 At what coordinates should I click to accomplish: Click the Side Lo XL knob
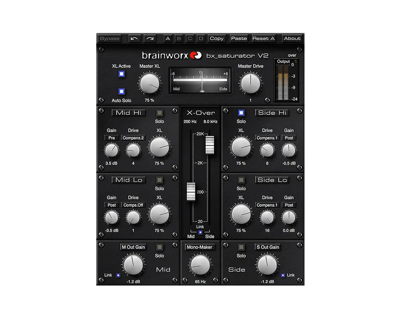pyautogui.click(x=241, y=214)
